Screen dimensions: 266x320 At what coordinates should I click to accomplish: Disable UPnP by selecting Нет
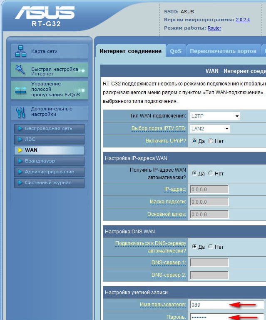pyautogui.click(x=211, y=141)
